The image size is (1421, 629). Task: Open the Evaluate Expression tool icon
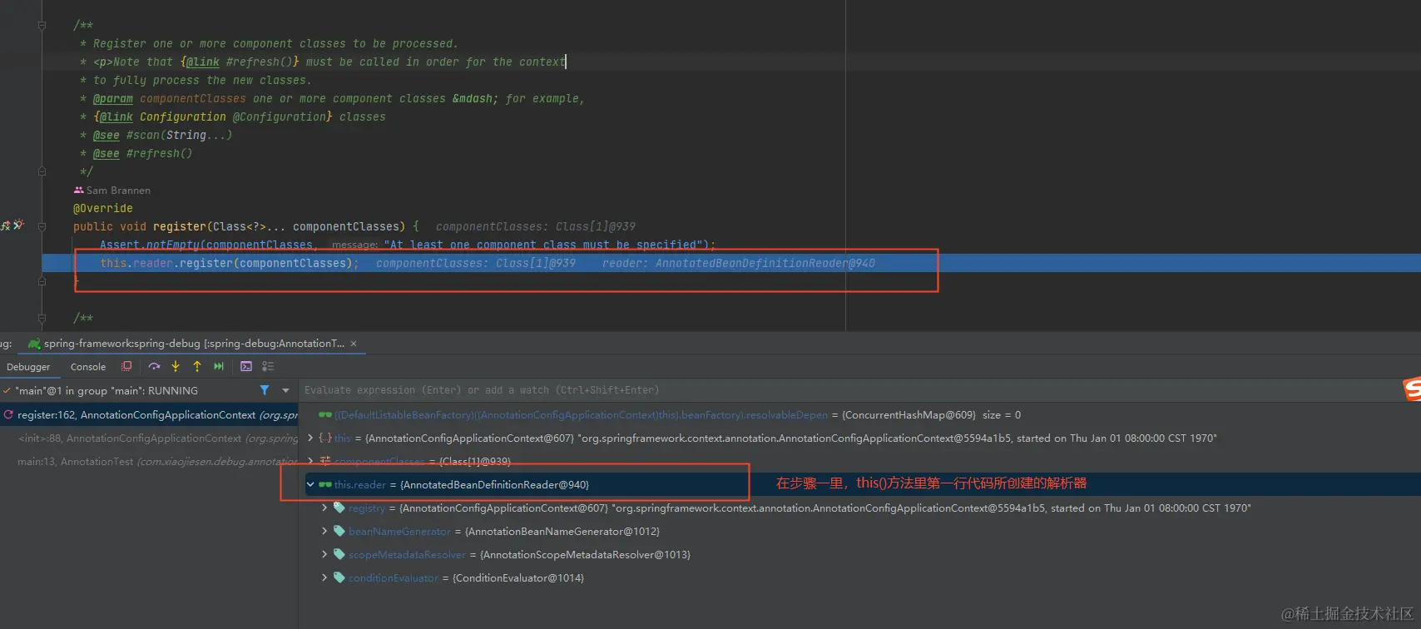pos(246,366)
